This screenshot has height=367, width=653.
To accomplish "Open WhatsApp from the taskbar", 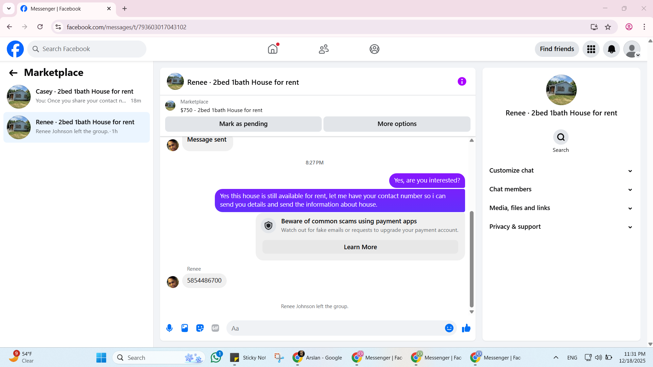I will 216,357.
